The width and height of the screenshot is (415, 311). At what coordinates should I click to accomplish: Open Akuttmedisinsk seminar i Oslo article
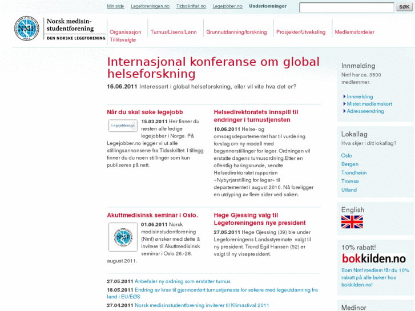(x=152, y=215)
